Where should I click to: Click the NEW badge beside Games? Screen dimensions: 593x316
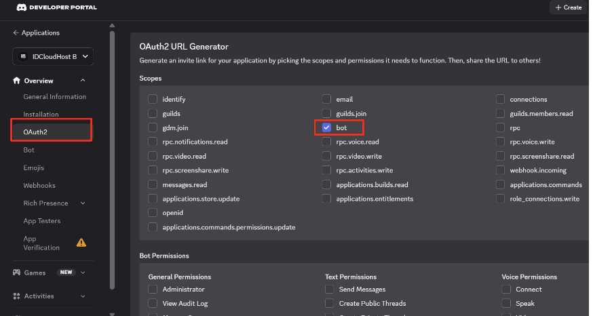[66, 272]
